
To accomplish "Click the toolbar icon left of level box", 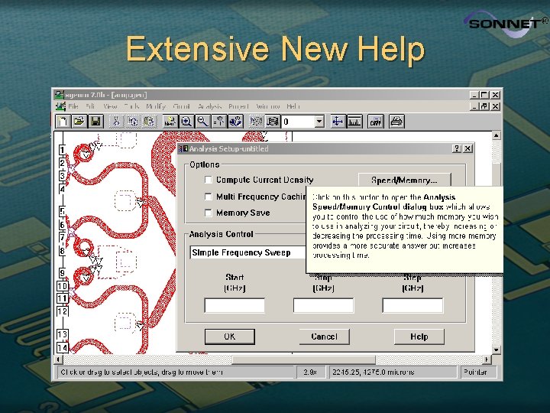I will (x=273, y=122).
